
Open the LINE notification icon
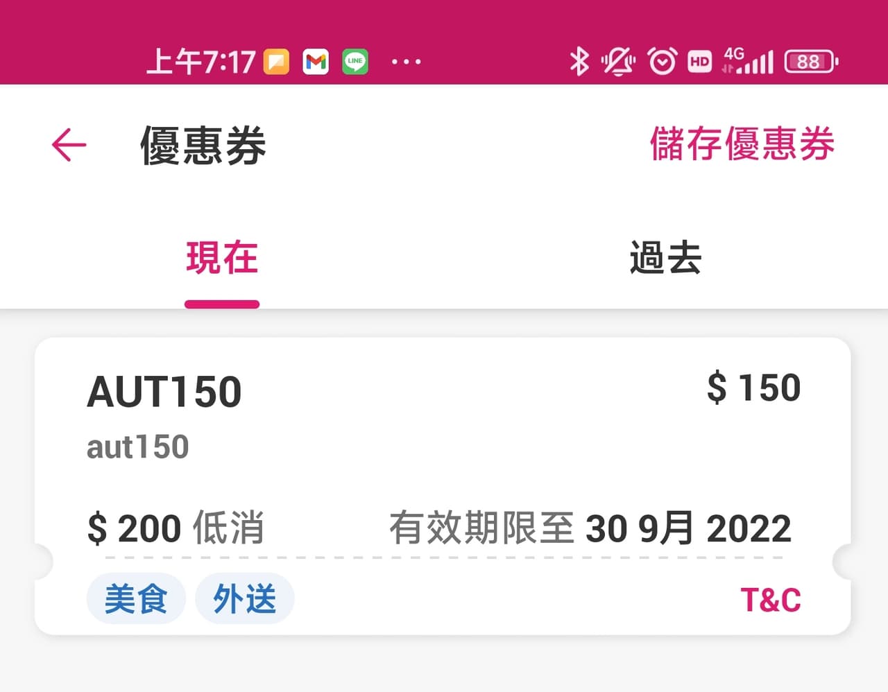click(355, 62)
